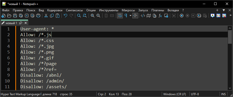Open the Find dialog magnifier icon
233x97 pixels.
79,16
